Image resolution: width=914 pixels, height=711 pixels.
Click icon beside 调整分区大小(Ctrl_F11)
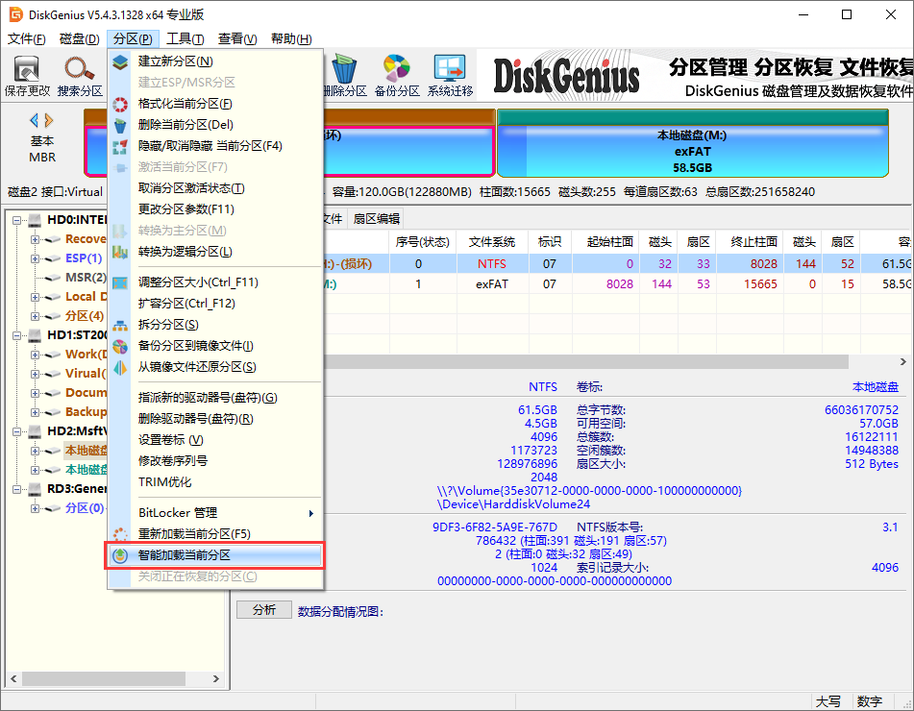coord(120,282)
